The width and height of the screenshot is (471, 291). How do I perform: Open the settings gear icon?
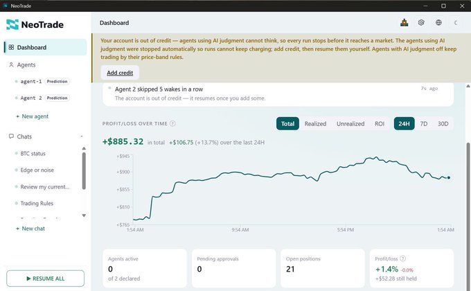pyautogui.click(x=421, y=23)
